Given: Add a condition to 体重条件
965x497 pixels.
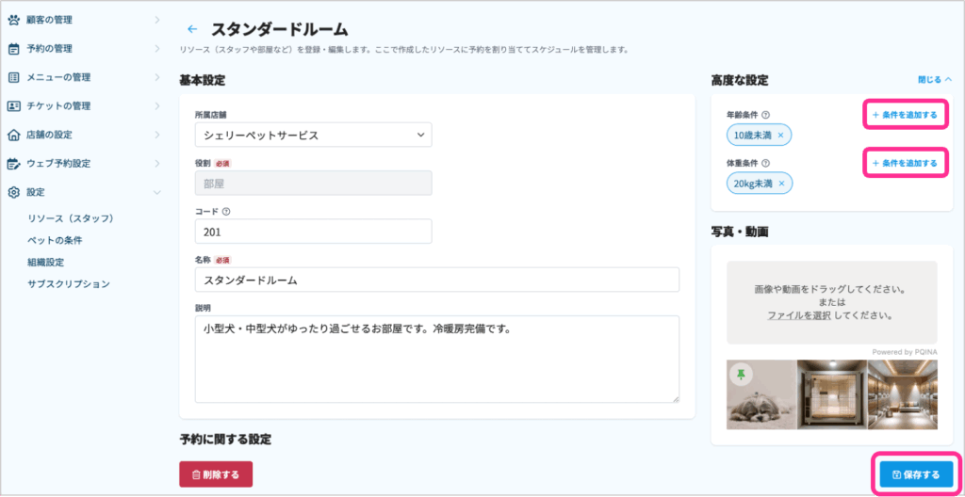Looking at the screenshot, I should tap(905, 164).
